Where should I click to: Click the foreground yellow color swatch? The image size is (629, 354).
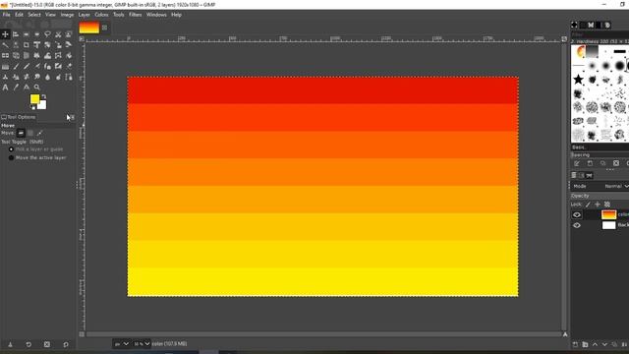click(x=34, y=98)
